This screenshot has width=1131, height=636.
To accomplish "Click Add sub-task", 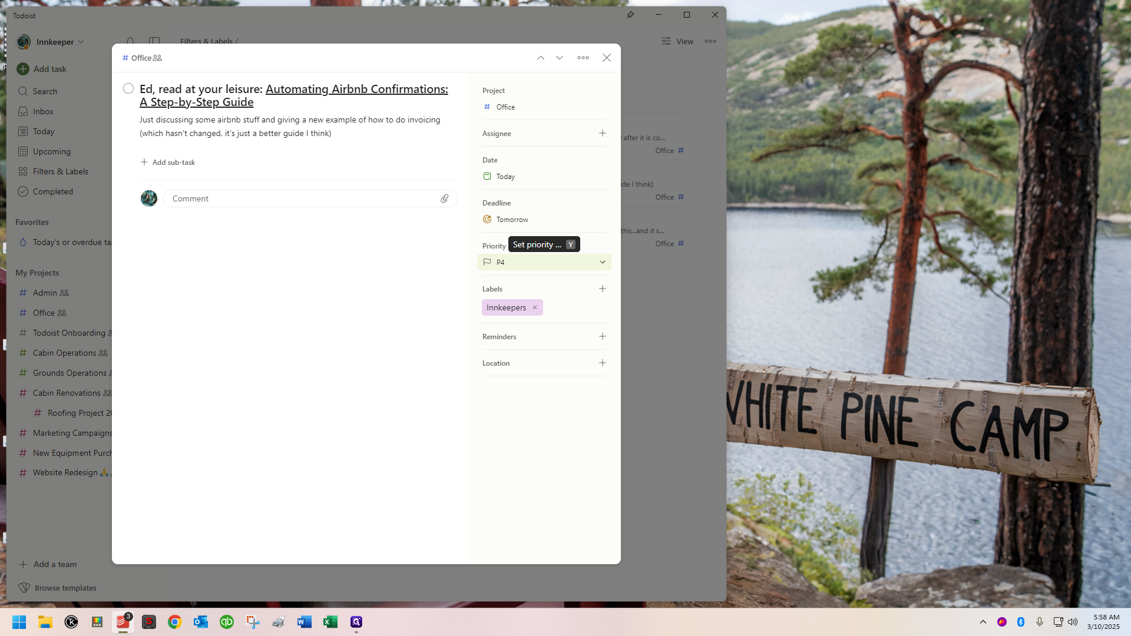I will 168,162.
